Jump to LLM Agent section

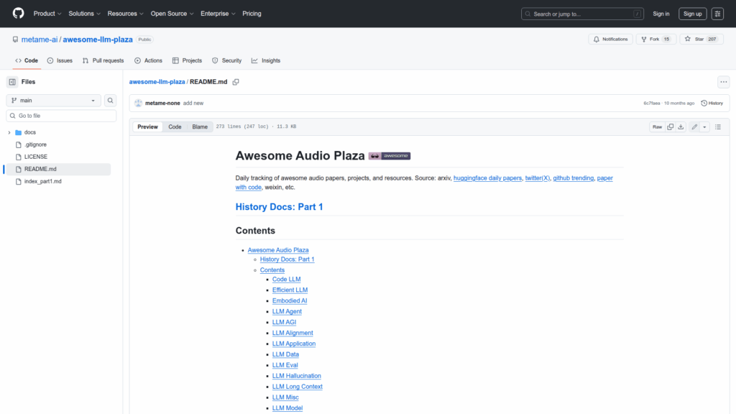[x=287, y=312]
